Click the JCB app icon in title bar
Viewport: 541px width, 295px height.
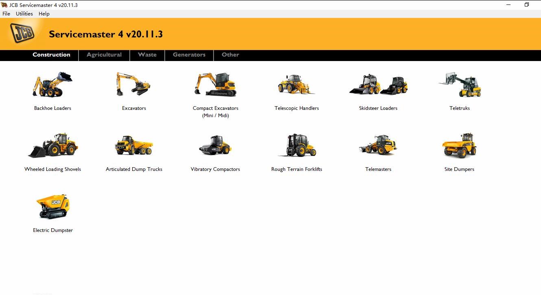pos(4,5)
